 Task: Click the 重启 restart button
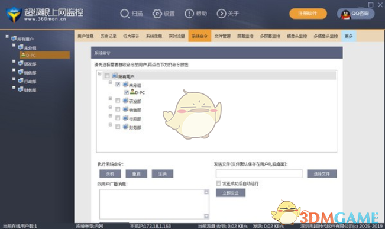click(136, 174)
